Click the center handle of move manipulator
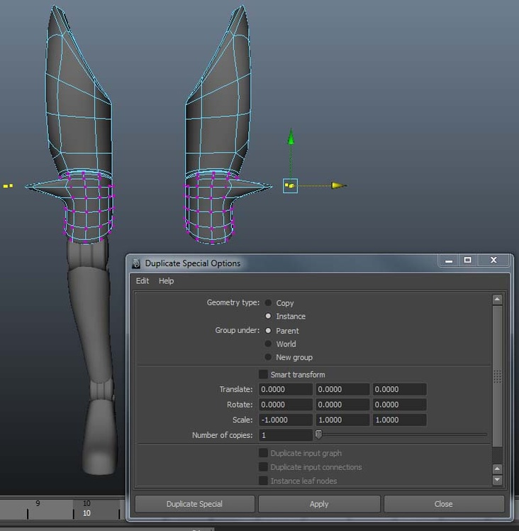 pyautogui.click(x=291, y=186)
